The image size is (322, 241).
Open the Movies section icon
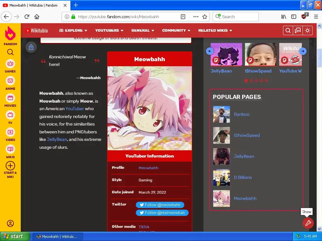point(10,98)
